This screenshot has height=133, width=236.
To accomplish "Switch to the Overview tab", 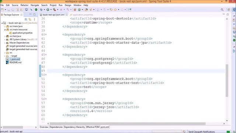I will [44, 127].
